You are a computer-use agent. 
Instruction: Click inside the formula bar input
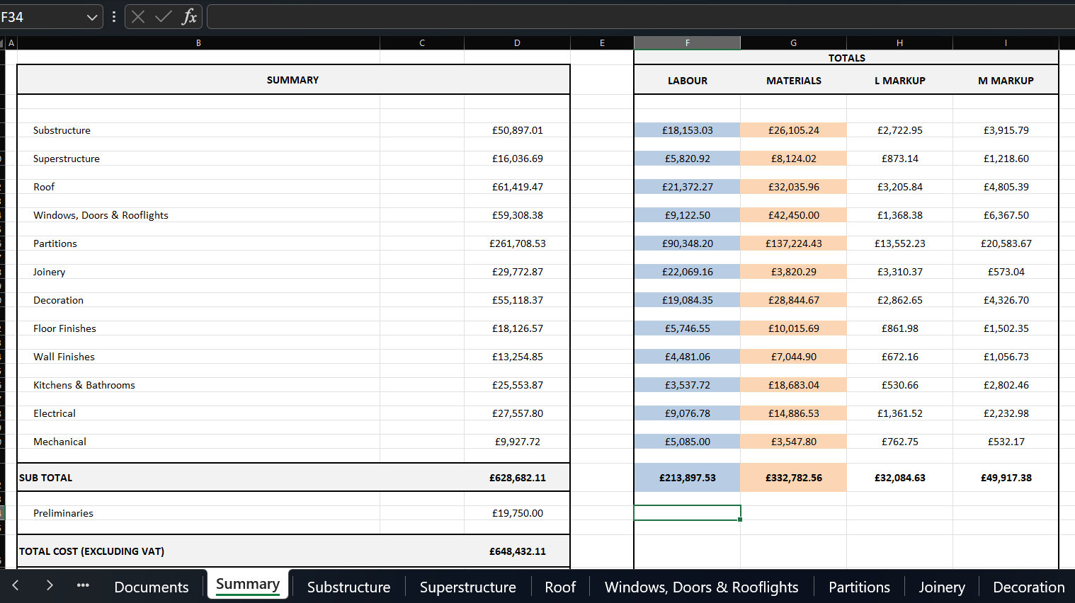coord(637,17)
